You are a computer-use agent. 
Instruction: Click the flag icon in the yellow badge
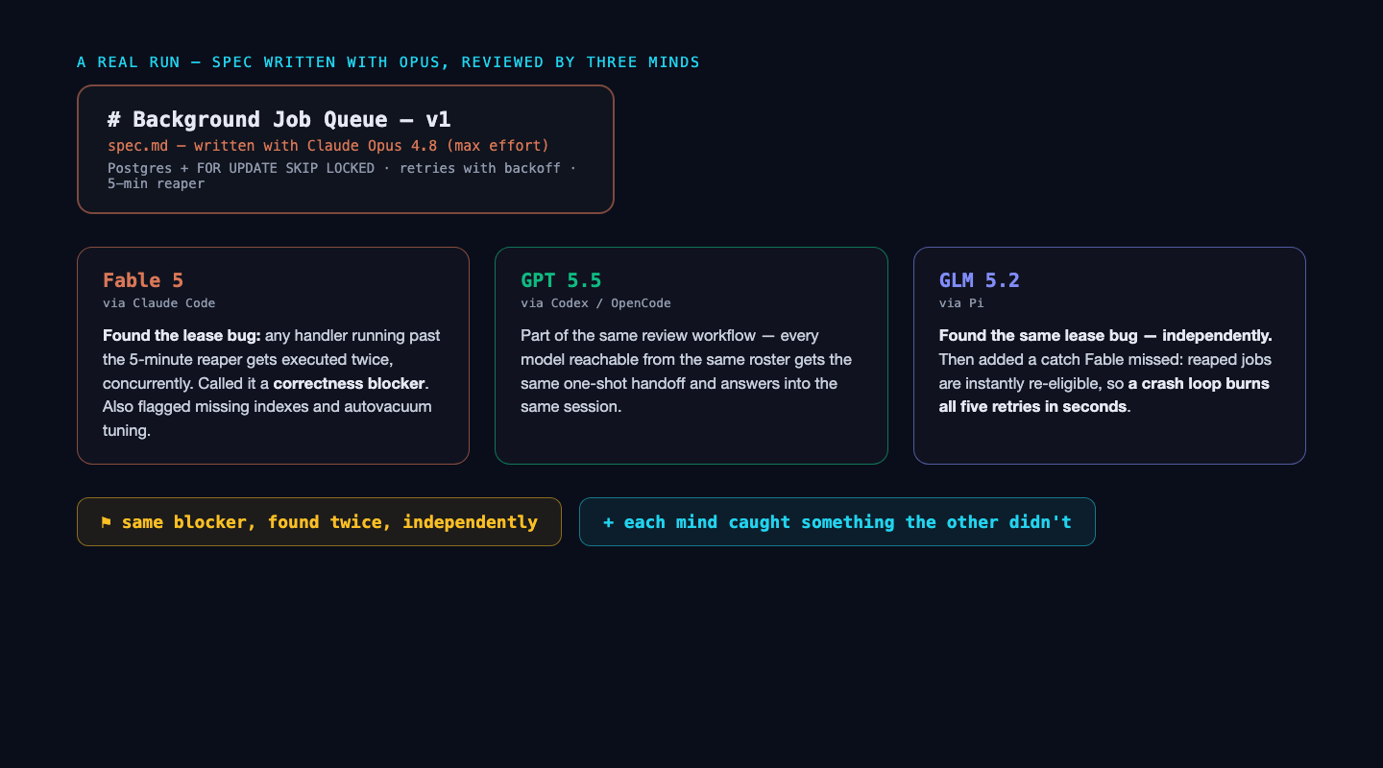pos(106,522)
